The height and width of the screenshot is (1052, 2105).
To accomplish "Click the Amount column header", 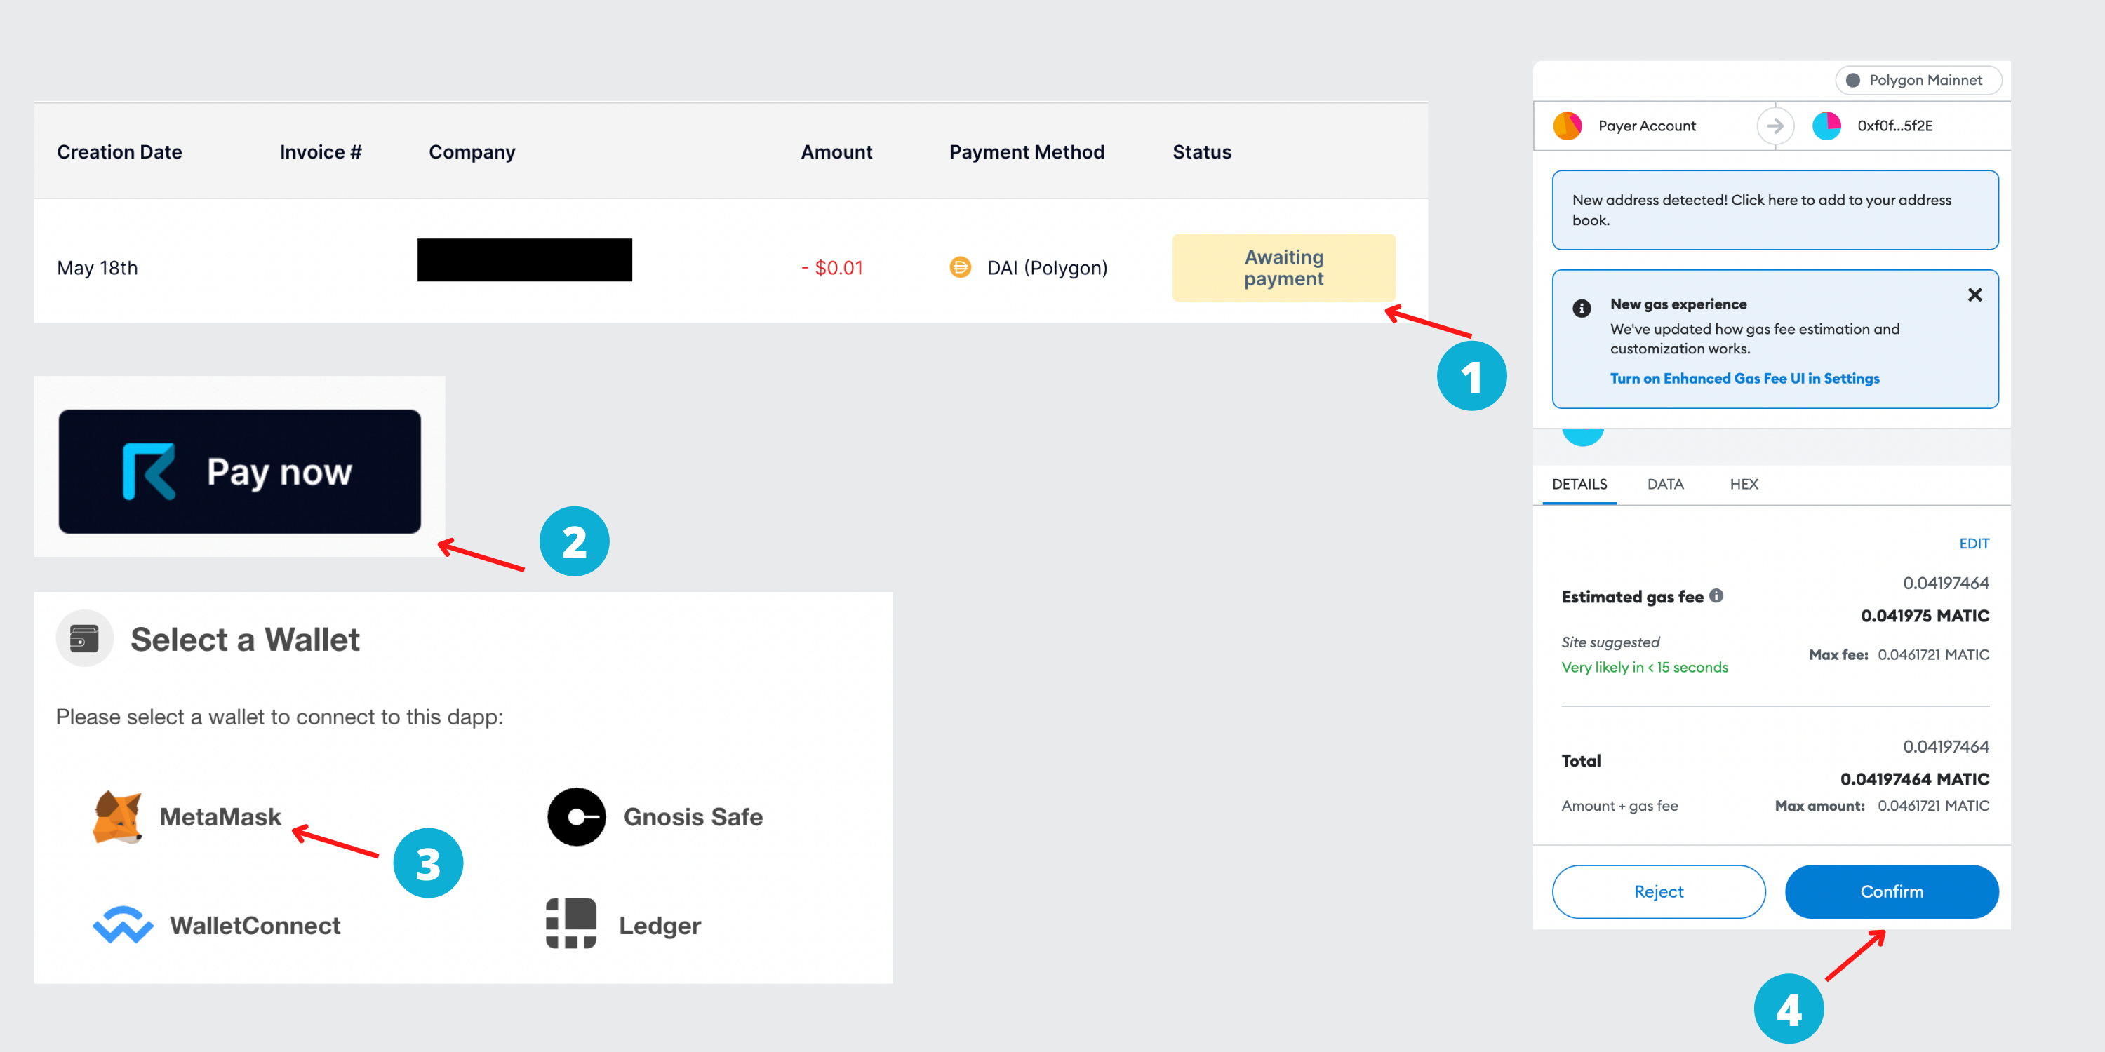I will point(836,152).
